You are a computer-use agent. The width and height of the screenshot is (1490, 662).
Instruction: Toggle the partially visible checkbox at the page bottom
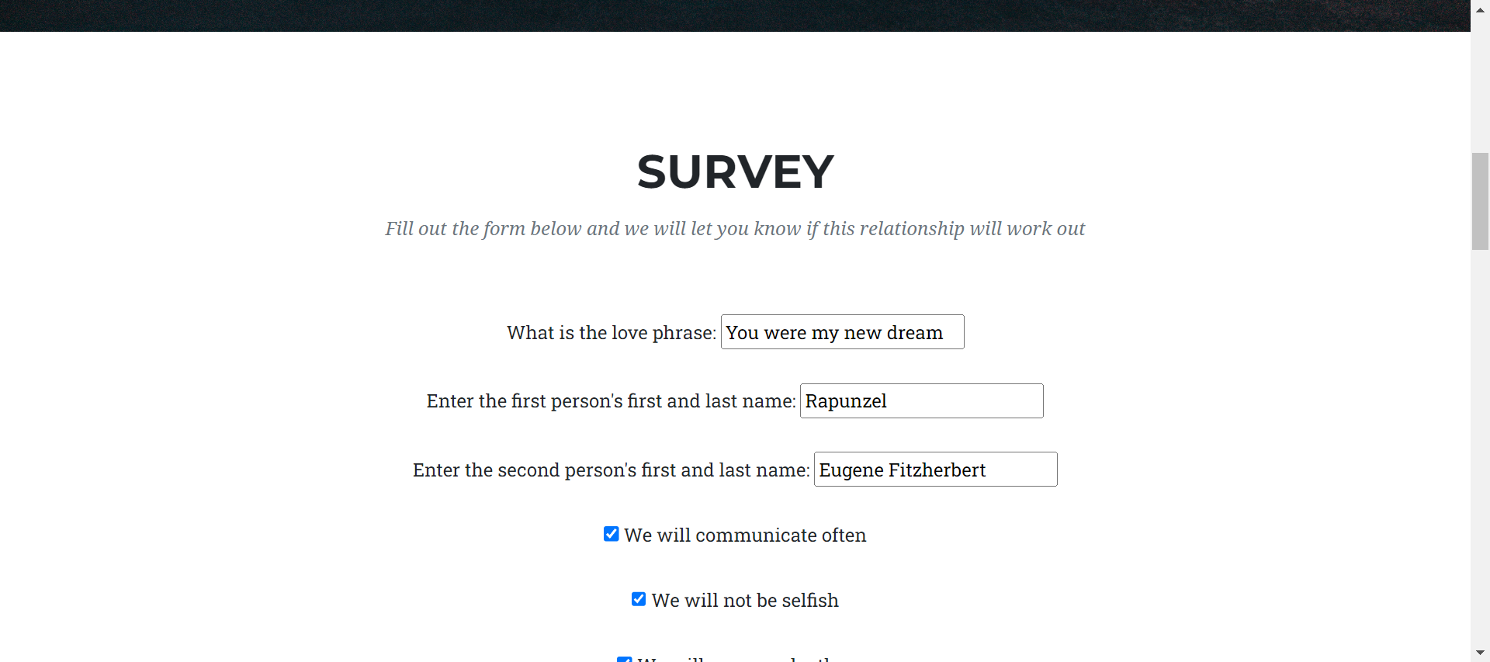pos(625,660)
